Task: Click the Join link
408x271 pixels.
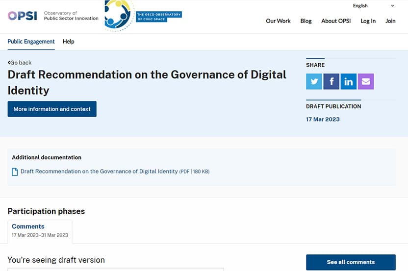Action: click(390, 21)
